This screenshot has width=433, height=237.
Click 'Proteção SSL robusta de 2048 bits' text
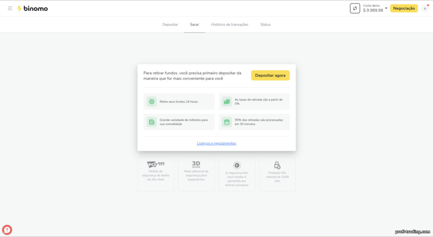tap(277, 177)
